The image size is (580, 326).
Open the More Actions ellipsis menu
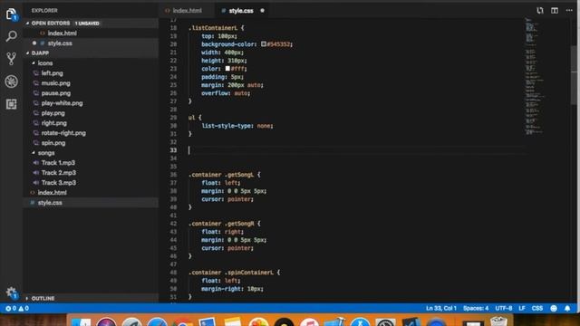pos(569,10)
